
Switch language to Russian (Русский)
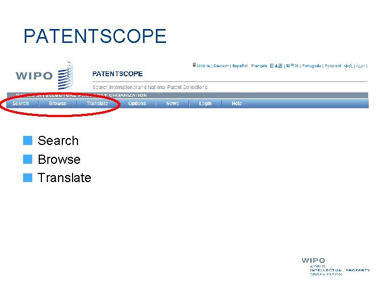pyautogui.click(x=333, y=66)
